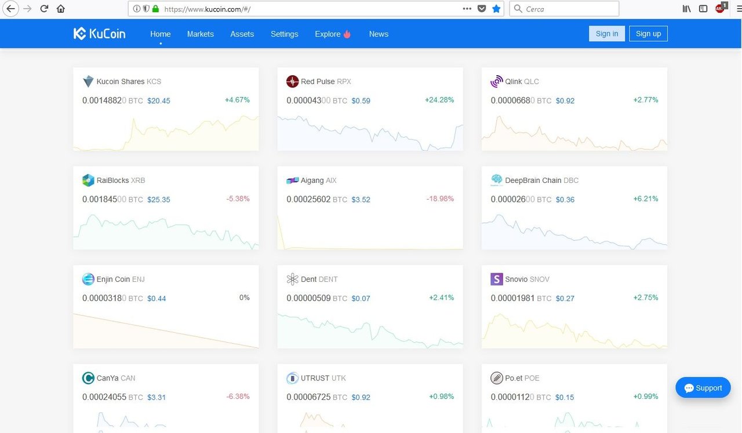Click the Dent price chart

pyautogui.click(x=370, y=331)
